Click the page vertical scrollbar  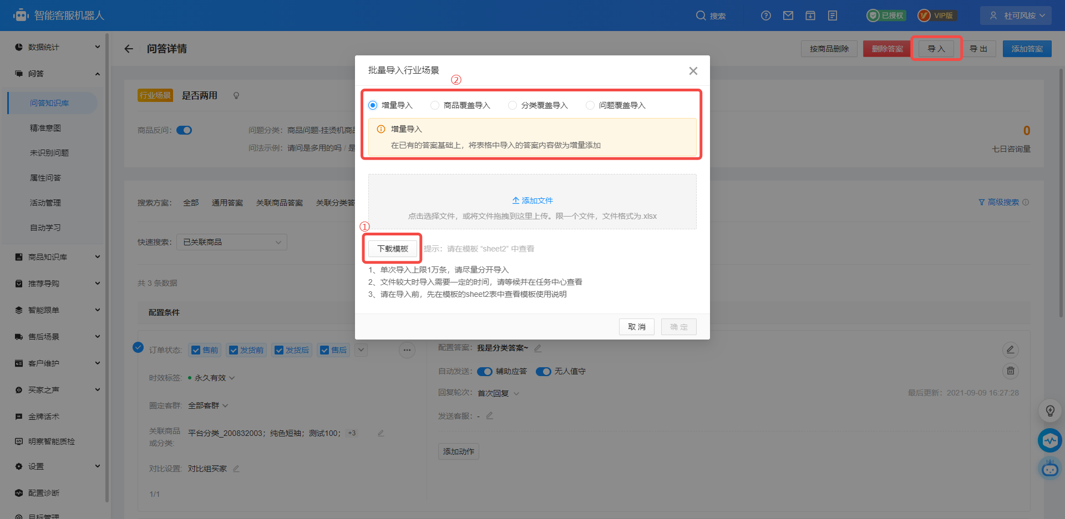coord(1061,194)
